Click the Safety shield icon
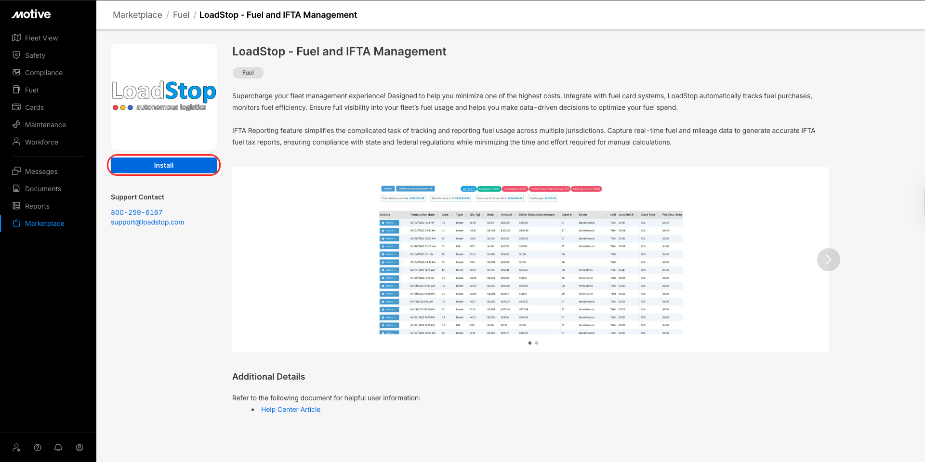Viewport: 925px width, 462px height. click(16, 55)
